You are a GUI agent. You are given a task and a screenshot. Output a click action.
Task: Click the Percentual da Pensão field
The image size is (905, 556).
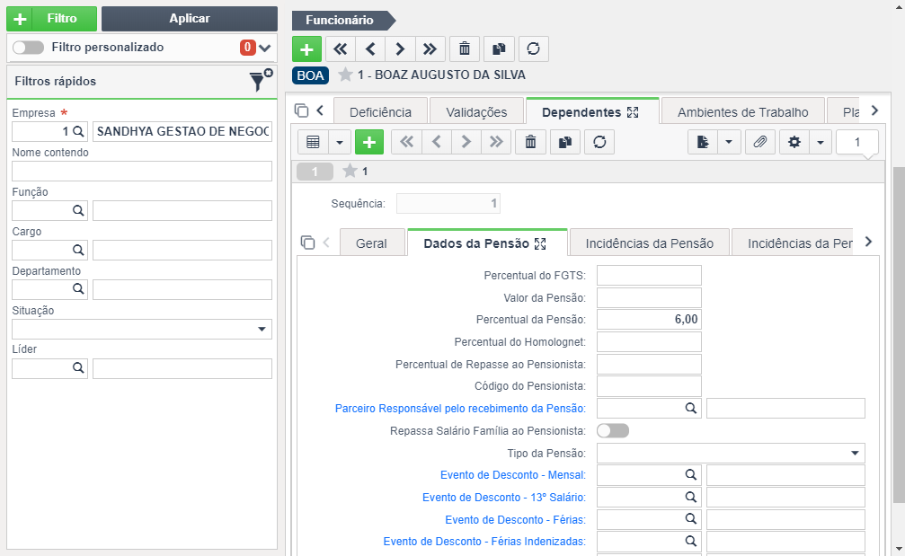point(649,320)
